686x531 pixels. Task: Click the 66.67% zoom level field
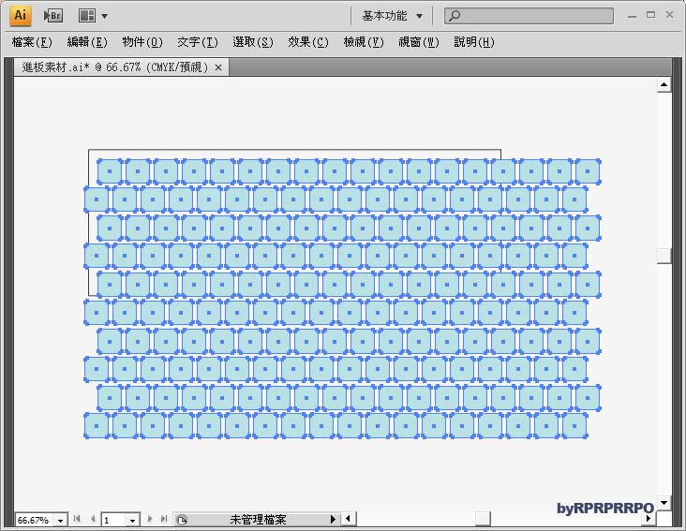pos(34,520)
